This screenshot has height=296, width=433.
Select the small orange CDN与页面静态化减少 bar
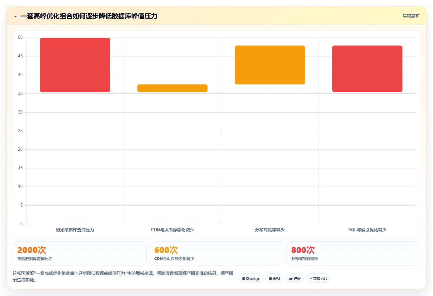[x=172, y=88]
